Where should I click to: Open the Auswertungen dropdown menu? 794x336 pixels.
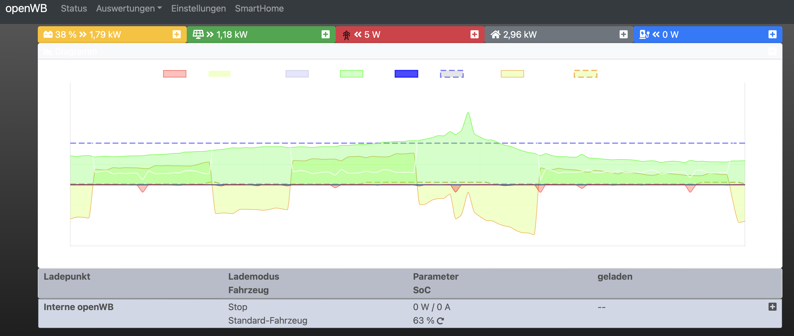click(x=129, y=8)
